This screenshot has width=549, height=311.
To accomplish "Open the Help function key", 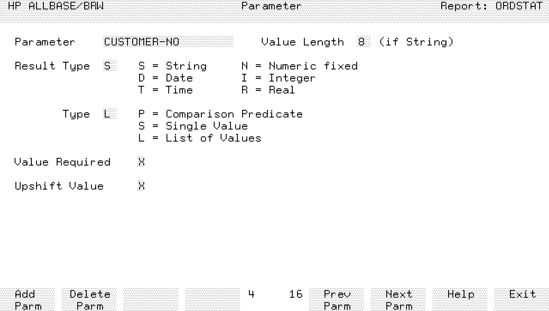I will (460, 299).
